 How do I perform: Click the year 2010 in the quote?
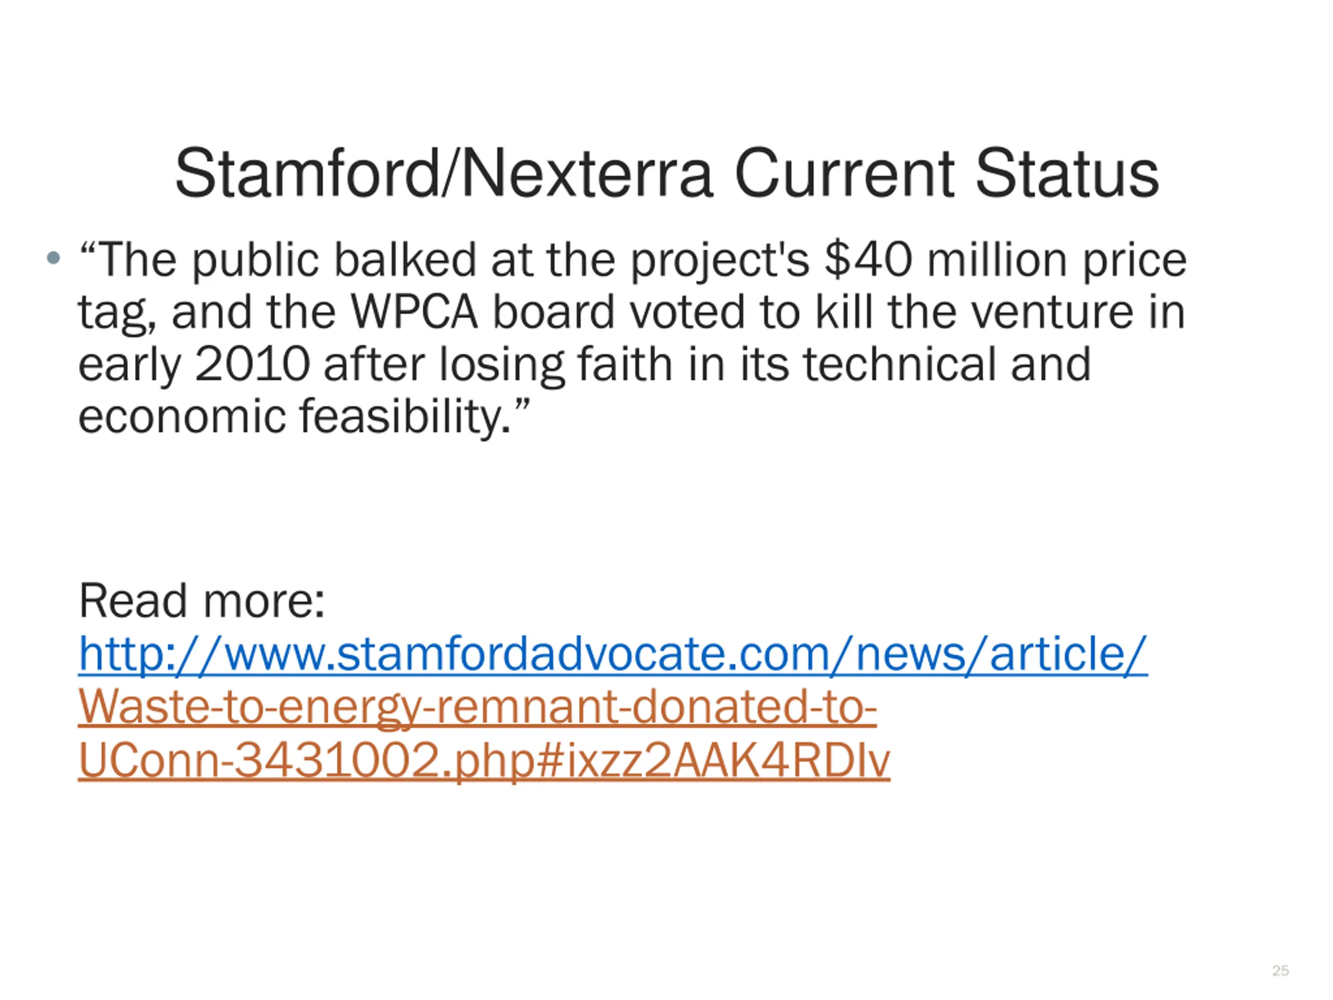(x=253, y=365)
